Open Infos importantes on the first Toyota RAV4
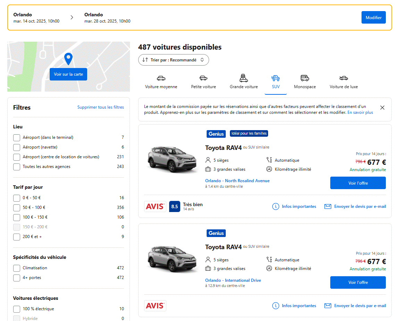The image size is (415, 321). (294, 206)
